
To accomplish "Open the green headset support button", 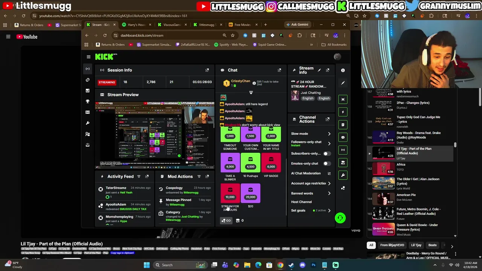I will click(x=340, y=218).
